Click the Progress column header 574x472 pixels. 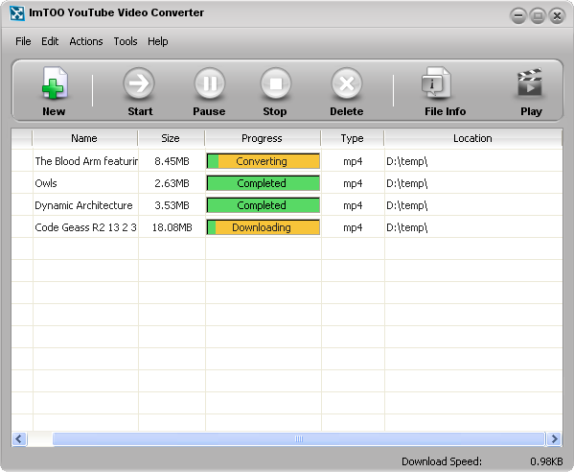point(263,138)
